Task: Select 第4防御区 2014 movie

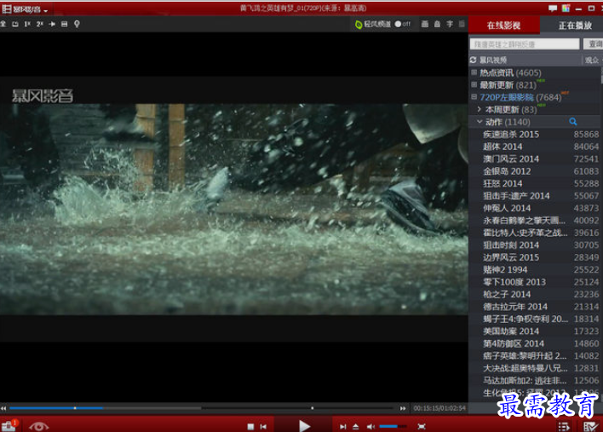Action: click(x=514, y=343)
